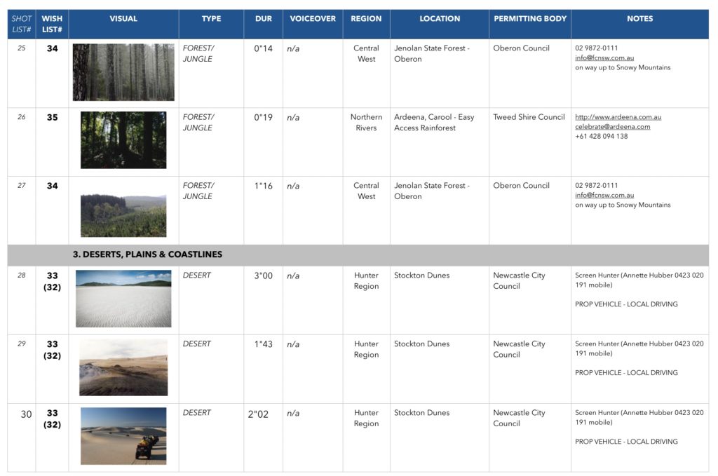Viewport: 718px width, 476px height.
Task: Click the celebrate@ardeena.com email link
Action: pos(613,127)
